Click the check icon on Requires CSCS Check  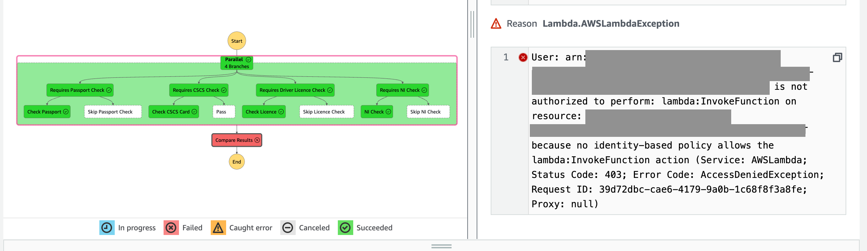pos(224,90)
